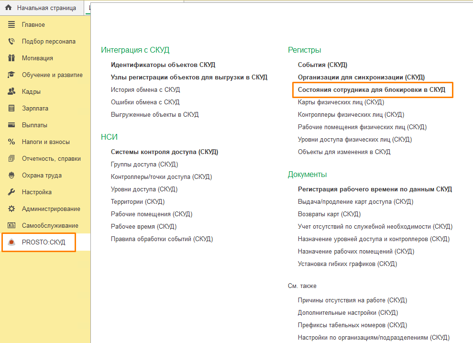Open Состояния сотрудника для блокировки в СКУД
Viewport: 473px width, 343px height.
371,89
